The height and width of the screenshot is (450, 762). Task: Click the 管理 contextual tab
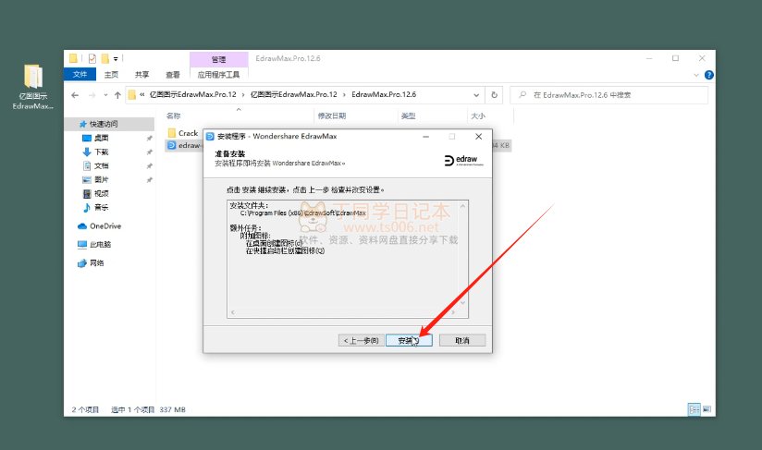[x=218, y=59]
